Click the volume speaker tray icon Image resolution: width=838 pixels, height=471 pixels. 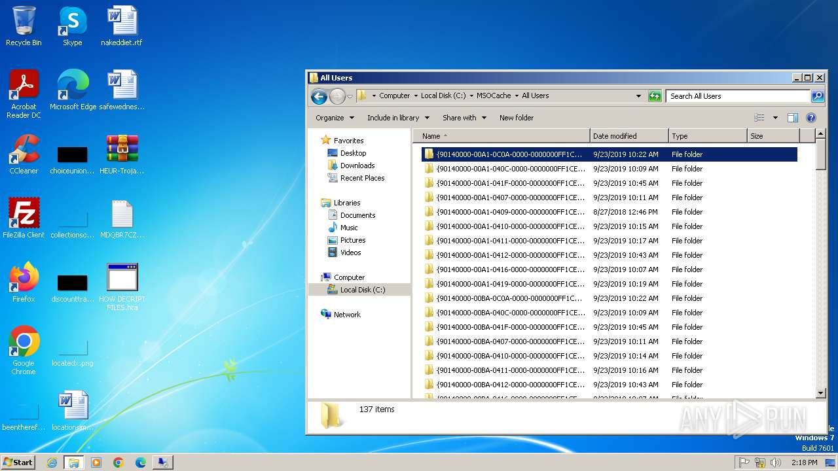[x=776, y=462]
